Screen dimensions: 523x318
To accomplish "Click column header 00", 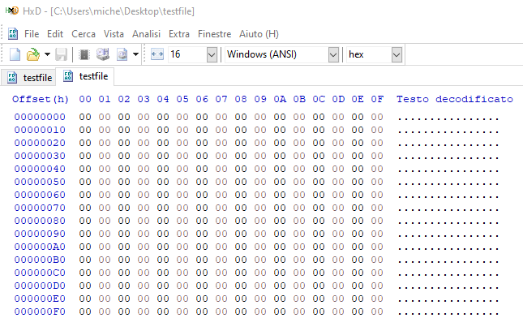I will coord(85,99).
